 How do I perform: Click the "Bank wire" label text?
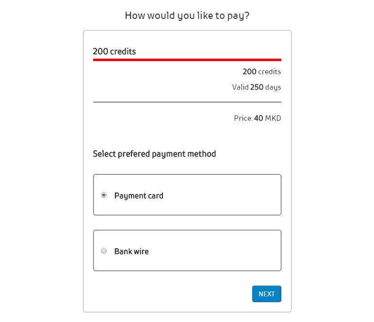131,251
